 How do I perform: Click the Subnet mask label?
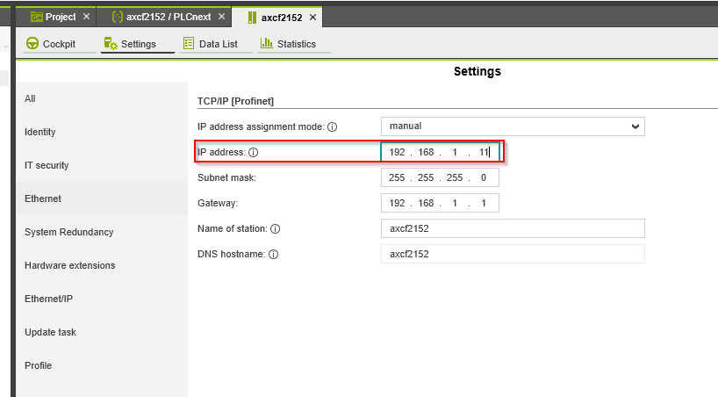click(x=226, y=178)
